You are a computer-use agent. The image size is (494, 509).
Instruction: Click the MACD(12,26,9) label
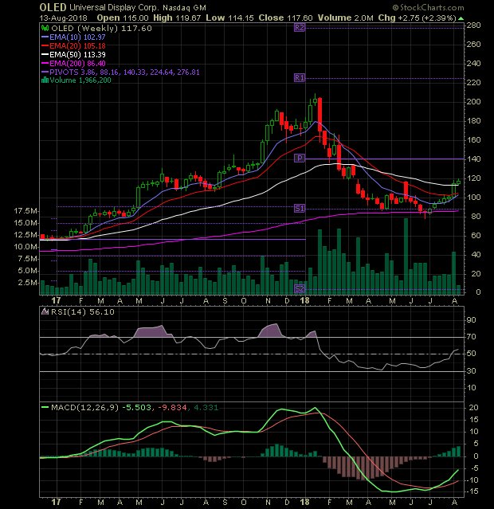point(85,407)
